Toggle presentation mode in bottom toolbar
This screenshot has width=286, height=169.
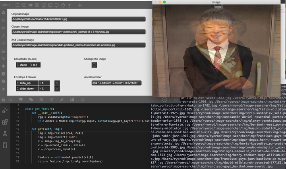click(21, 99)
